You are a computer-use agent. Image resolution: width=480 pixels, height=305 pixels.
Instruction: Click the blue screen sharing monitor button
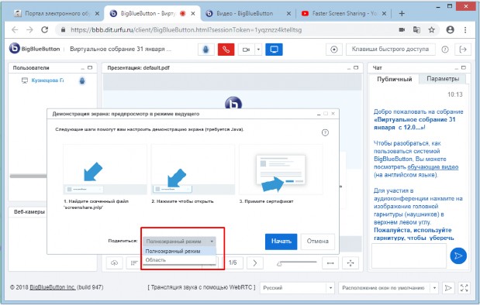(x=274, y=50)
